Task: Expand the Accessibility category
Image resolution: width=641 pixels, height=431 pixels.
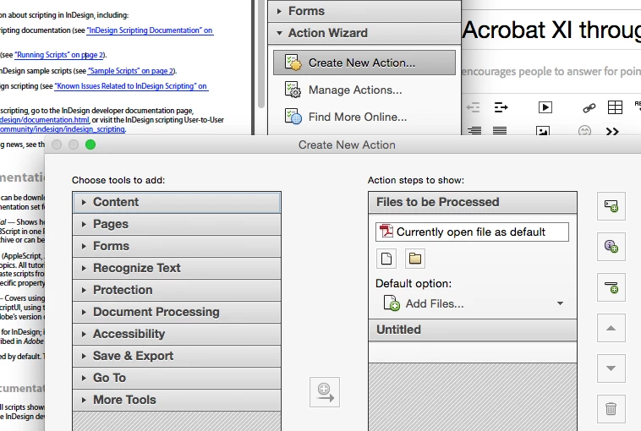Action: pyautogui.click(x=177, y=334)
